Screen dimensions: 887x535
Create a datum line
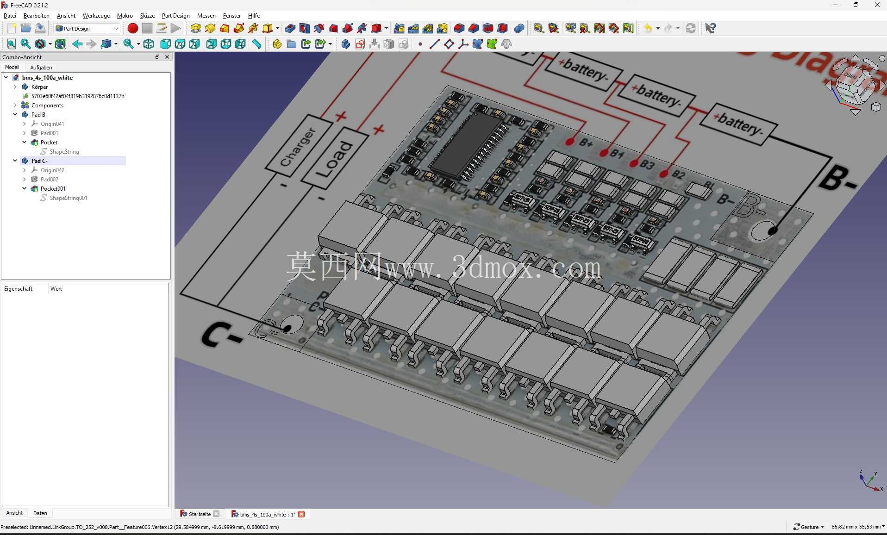(434, 44)
